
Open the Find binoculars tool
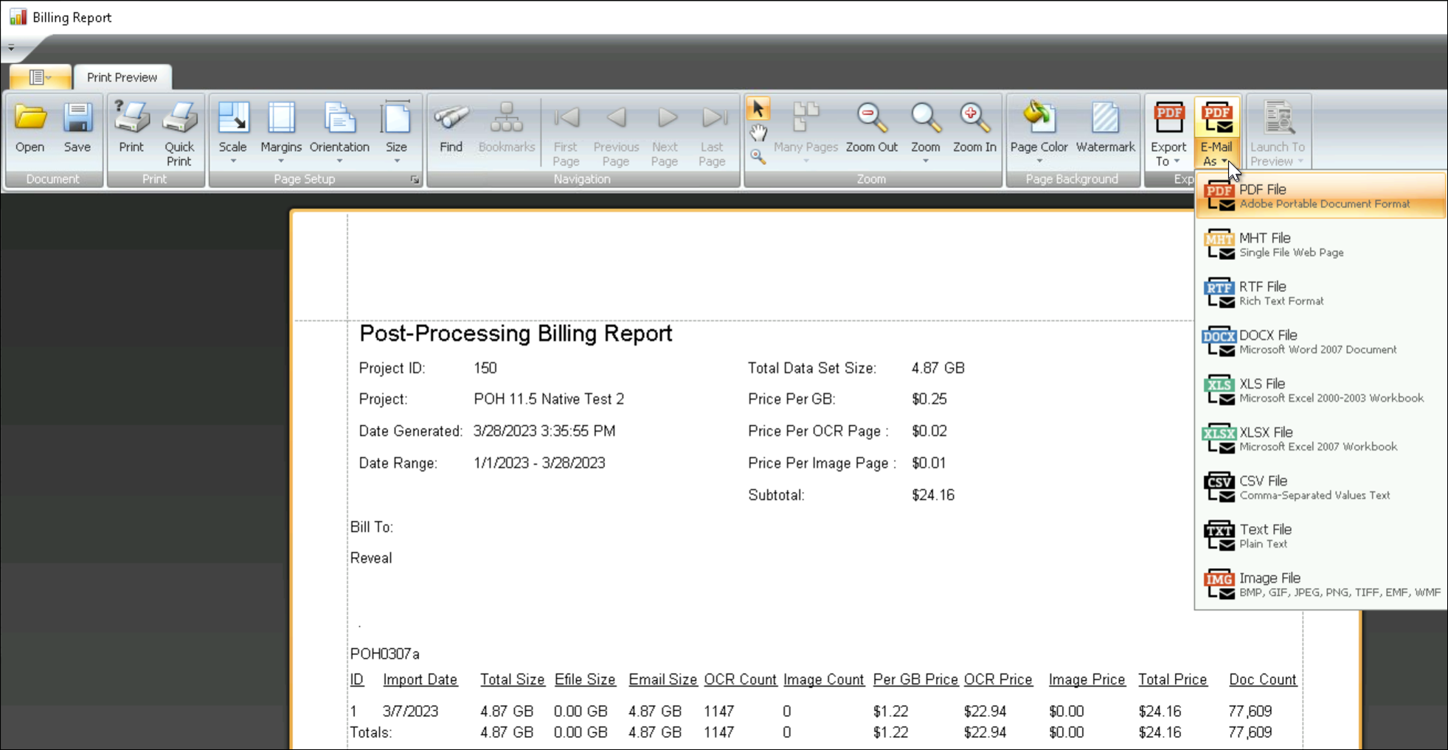tap(451, 128)
